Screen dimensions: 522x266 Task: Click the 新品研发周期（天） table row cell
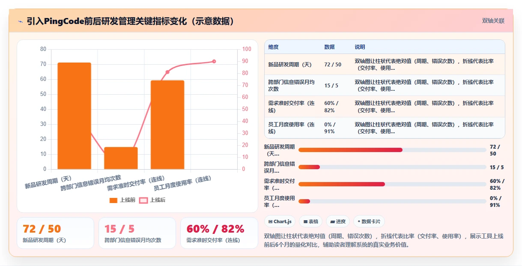click(292, 64)
